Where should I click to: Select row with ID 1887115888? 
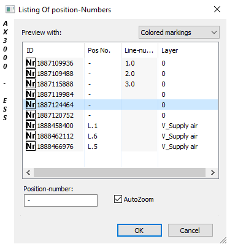tap(120, 84)
